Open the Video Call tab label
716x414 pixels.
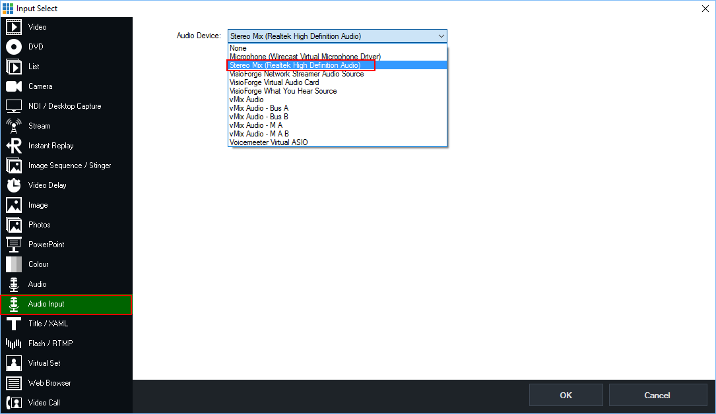click(44, 403)
